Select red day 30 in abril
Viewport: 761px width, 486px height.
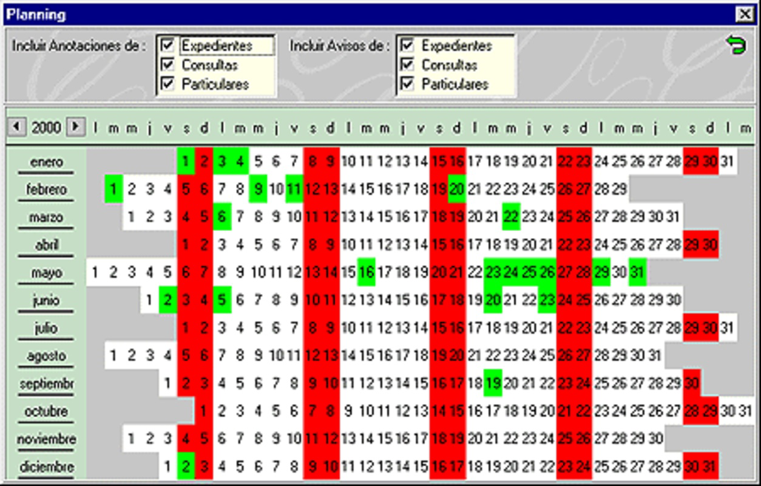710,245
